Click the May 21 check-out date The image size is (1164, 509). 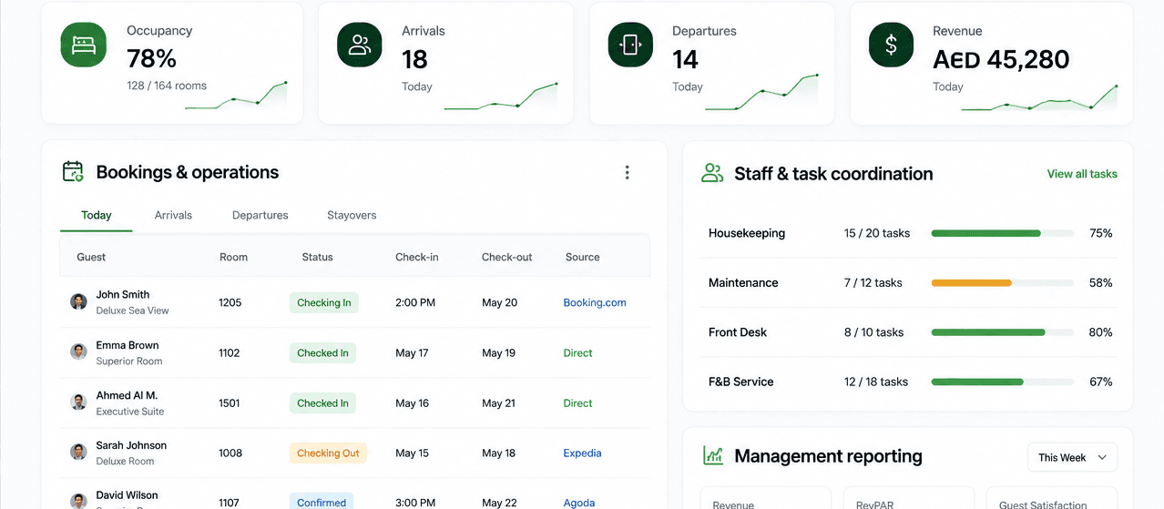[x=498, y=402]
